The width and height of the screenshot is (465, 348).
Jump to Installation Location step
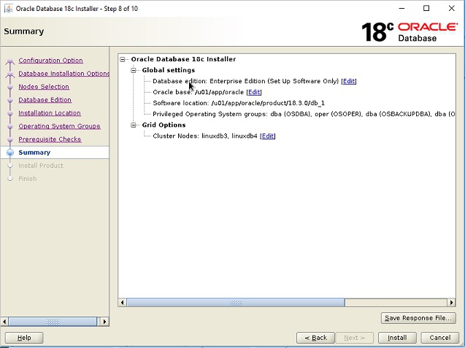click(x=50, y=113)
